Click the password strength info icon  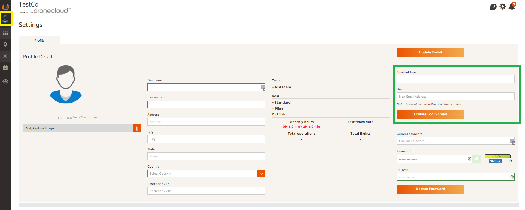tap(511, 161)
